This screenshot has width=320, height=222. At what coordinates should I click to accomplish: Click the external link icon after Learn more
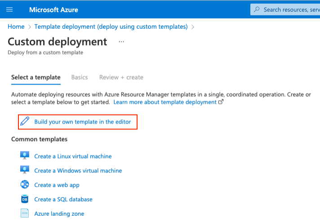tap(221, 102)
